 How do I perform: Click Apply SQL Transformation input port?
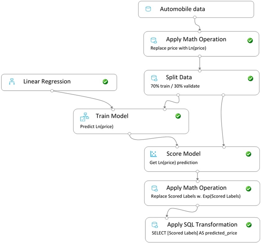pos(167,218)
